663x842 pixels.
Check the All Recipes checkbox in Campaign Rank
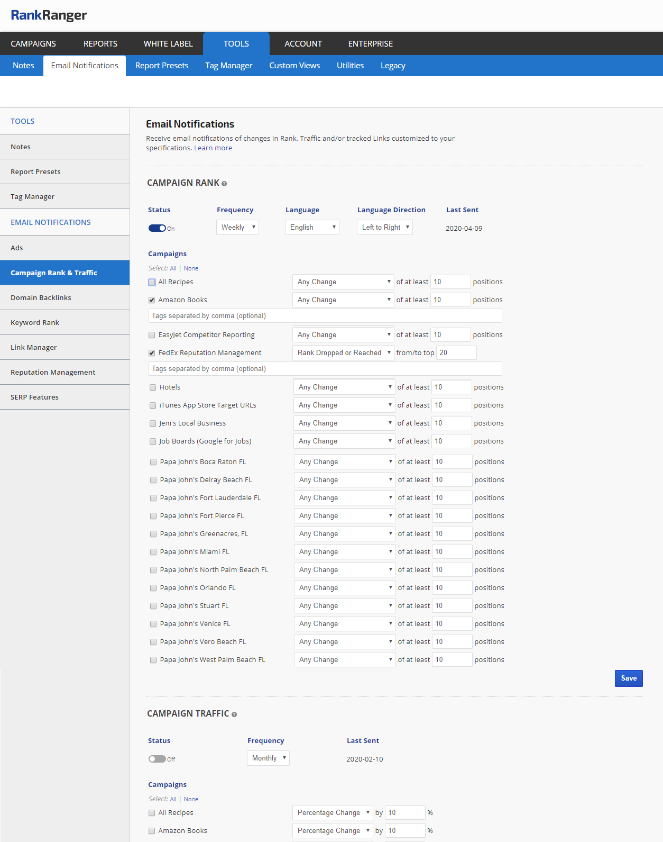[152, 282]
